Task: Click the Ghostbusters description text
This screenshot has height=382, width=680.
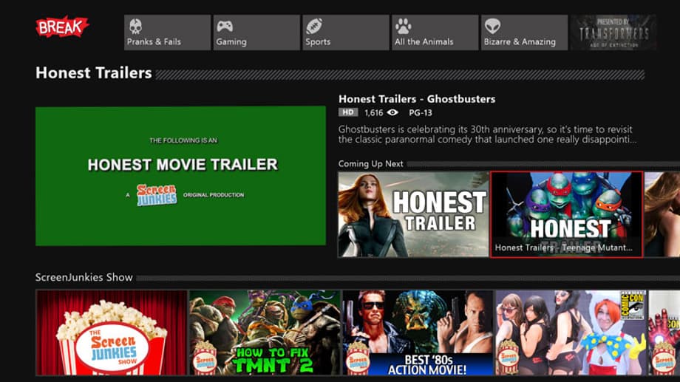Action: 487,134
